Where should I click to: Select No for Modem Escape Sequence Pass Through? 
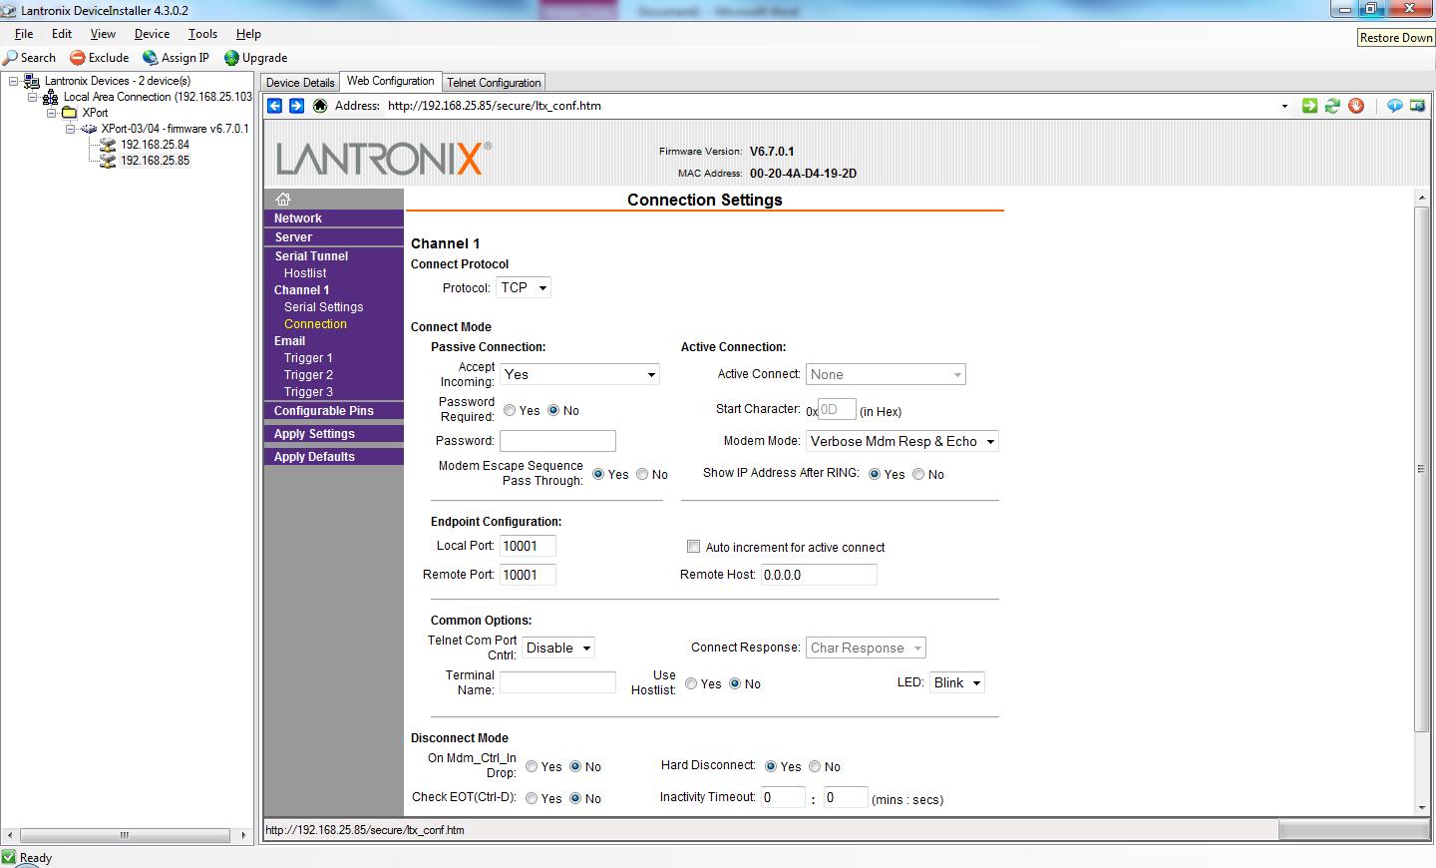pos(642,474)
